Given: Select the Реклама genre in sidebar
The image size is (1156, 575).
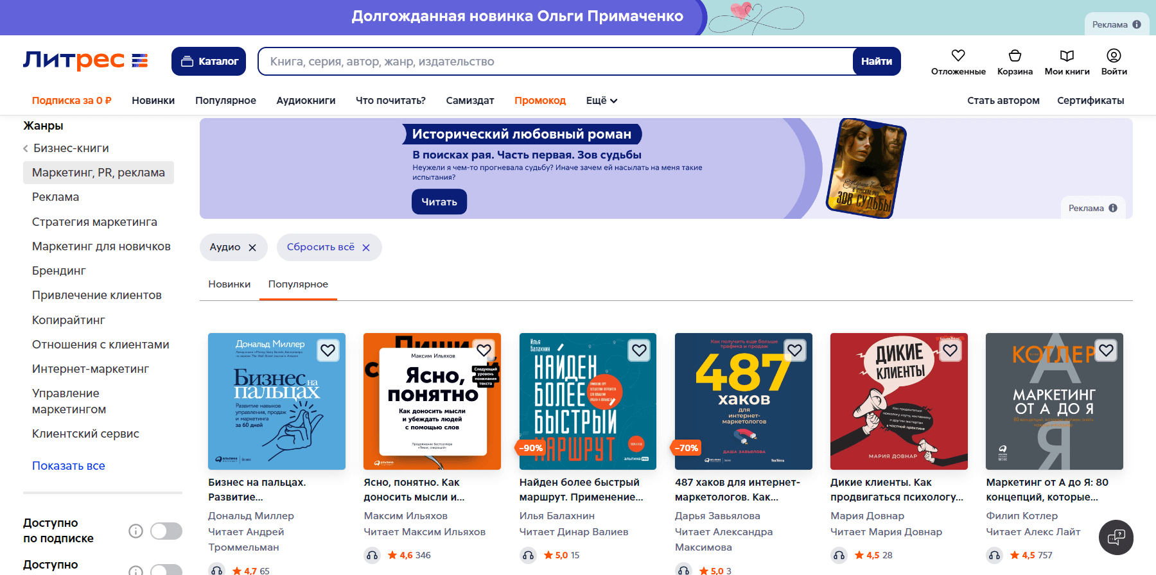Looking at the screenshot, I should coord(56,197).
